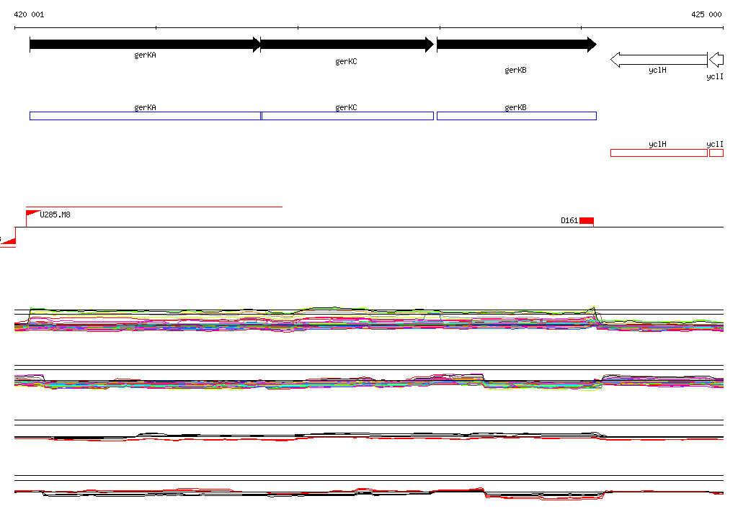The width and height of the screenshot is (738, 514).
Task: Click yclI label under white arrowhead
Action: [715, 76]
